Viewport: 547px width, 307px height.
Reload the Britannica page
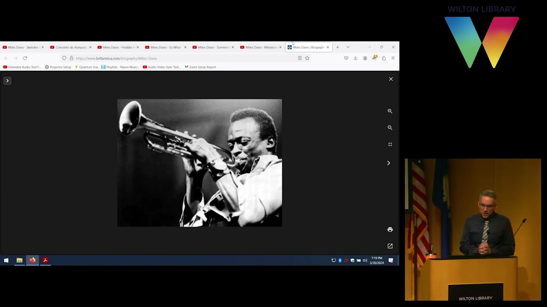[x=25, y=58]
